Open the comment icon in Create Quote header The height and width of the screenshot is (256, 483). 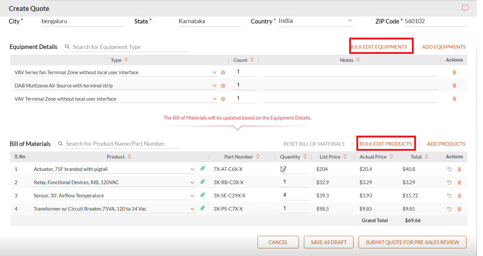[x=465, y=8]
